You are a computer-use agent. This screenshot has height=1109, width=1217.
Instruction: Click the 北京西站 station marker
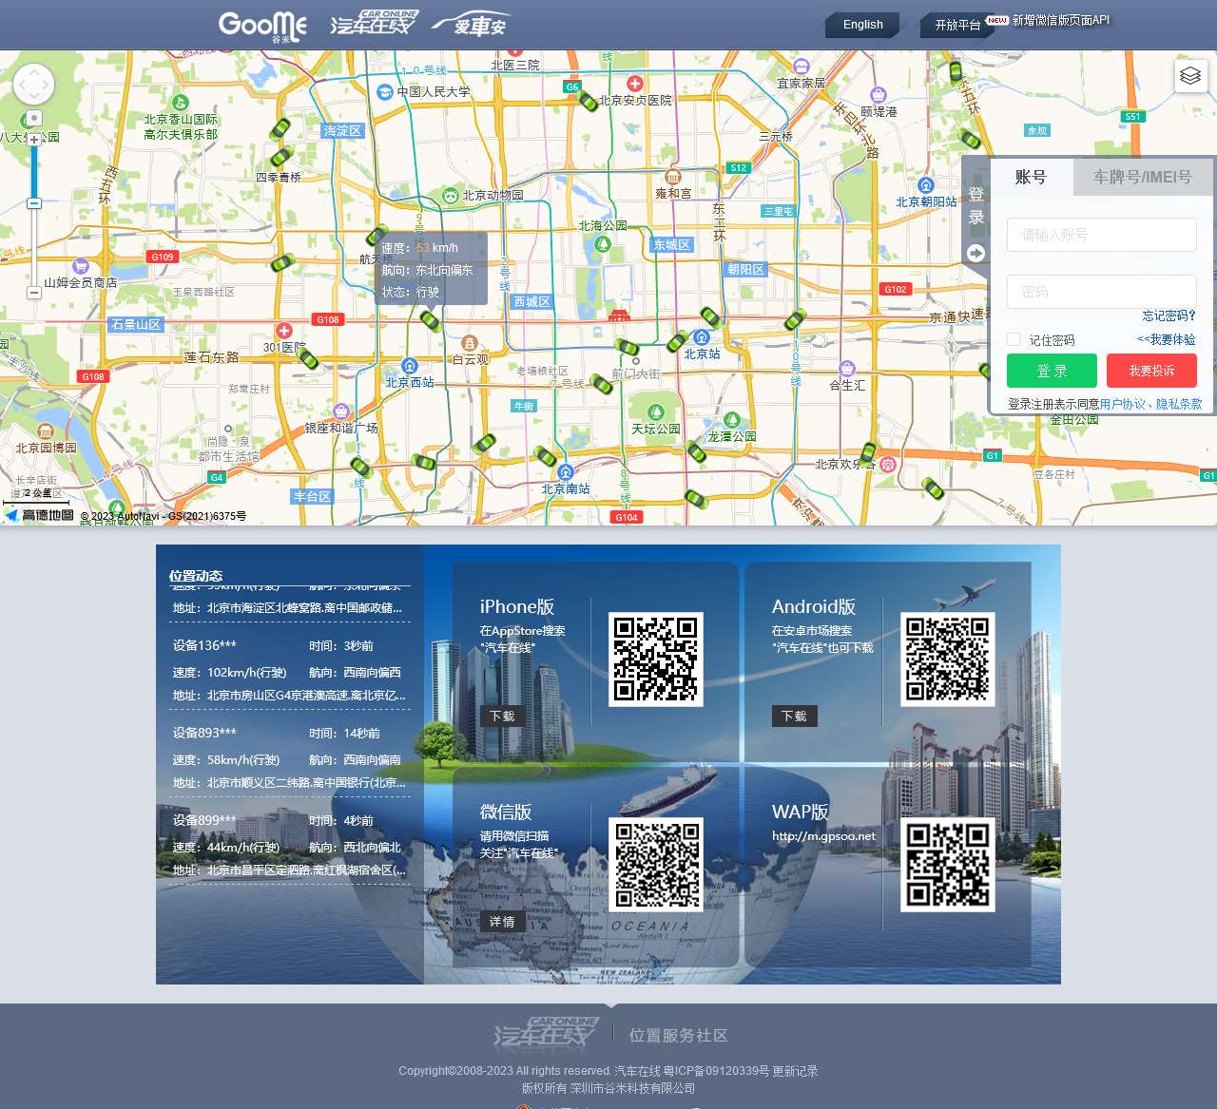tap(410, 366)
